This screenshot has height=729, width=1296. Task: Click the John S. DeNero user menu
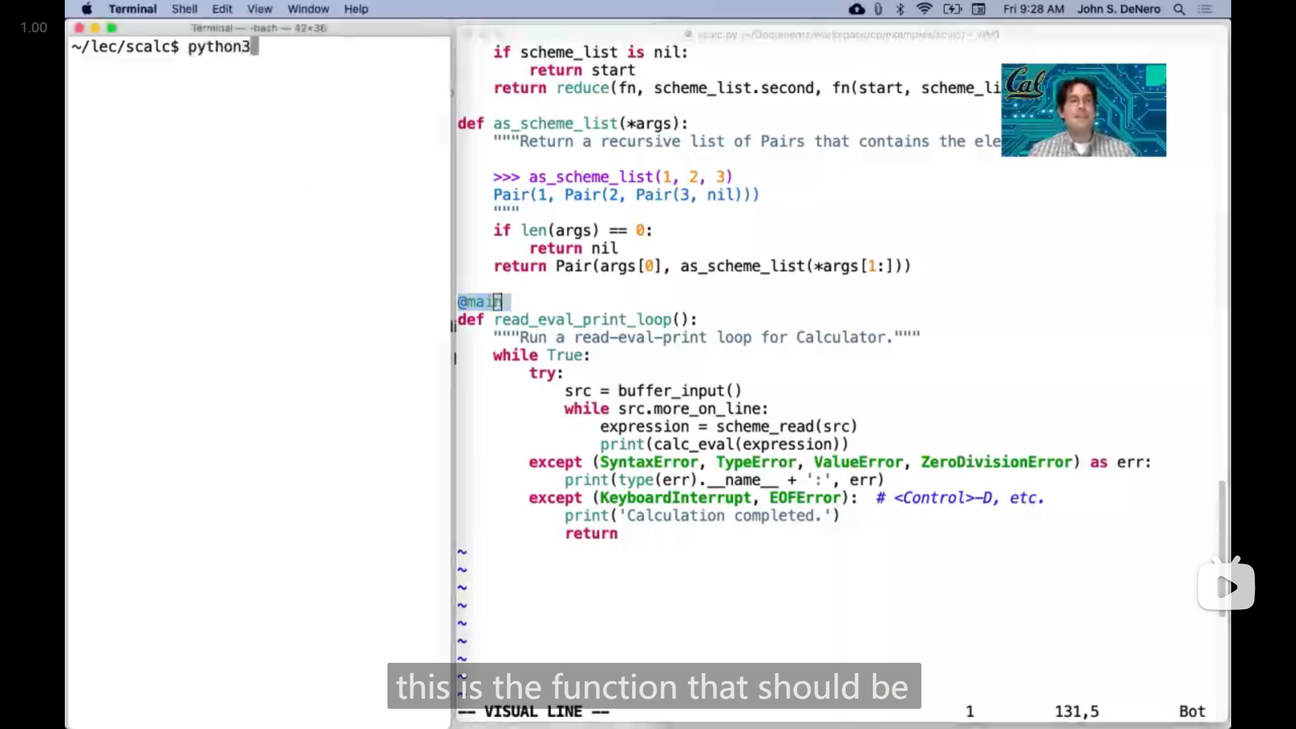click(x=1118, y=9)
